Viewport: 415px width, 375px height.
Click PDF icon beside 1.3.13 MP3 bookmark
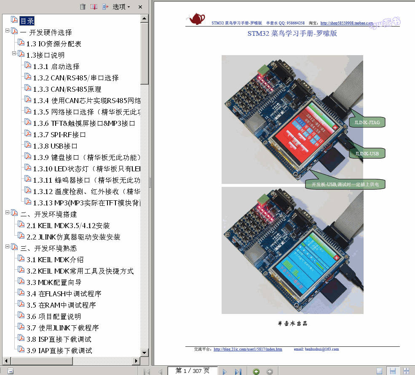(28, 202)
